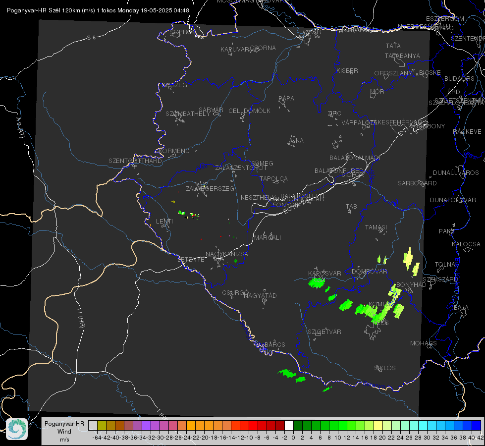Click the BARCS city label
Viewport: 485px width, 446px height.
click(274, 344)
